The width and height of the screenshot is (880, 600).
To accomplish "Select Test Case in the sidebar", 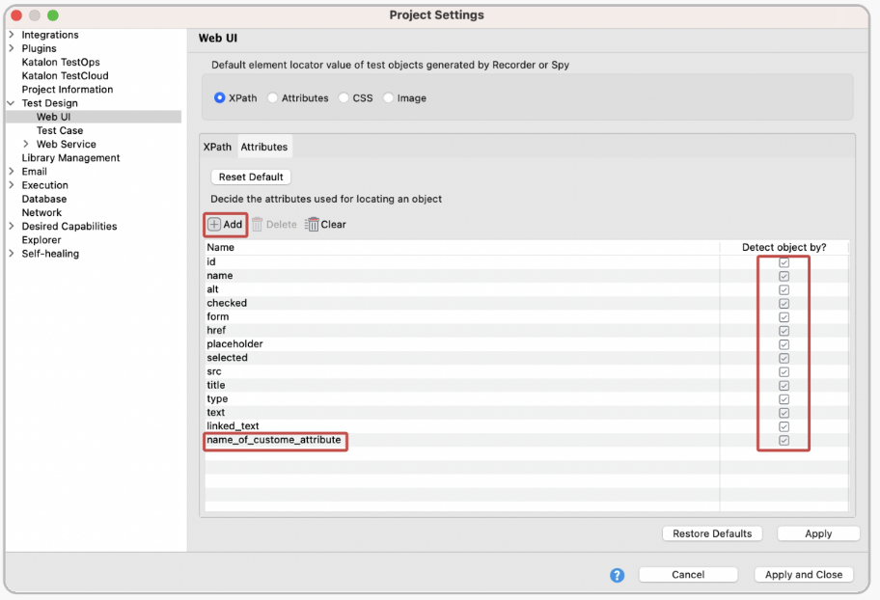I will (x=58, y=130).
